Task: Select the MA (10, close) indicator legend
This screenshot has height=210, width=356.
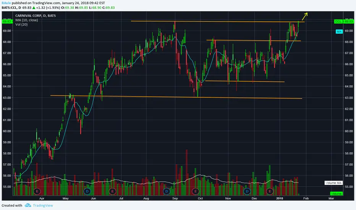Action: coord(27,20)
